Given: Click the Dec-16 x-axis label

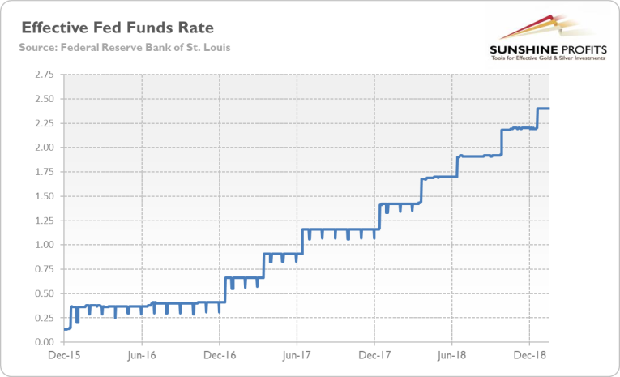Looking at the screenshot, I should tap(220, 354).
